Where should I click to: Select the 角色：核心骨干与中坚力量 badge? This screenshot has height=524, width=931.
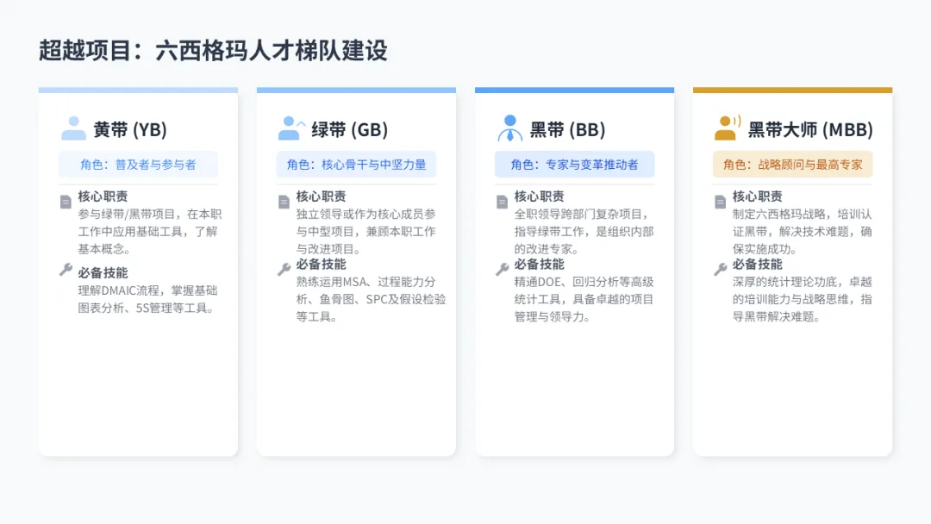[x=356, y=165]
